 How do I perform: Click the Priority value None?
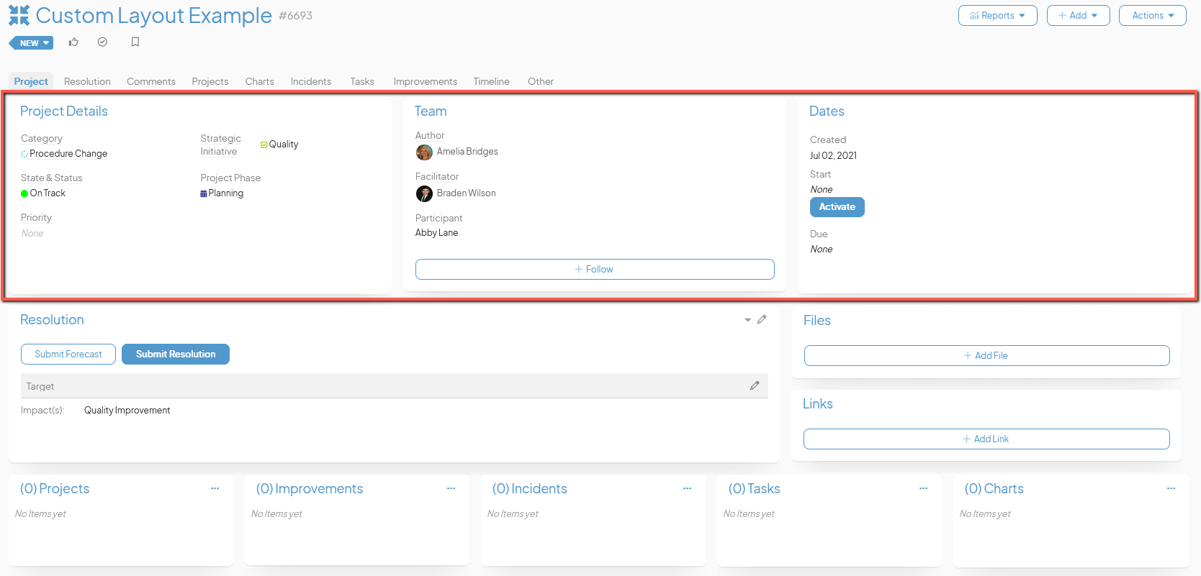click(32, 234)
